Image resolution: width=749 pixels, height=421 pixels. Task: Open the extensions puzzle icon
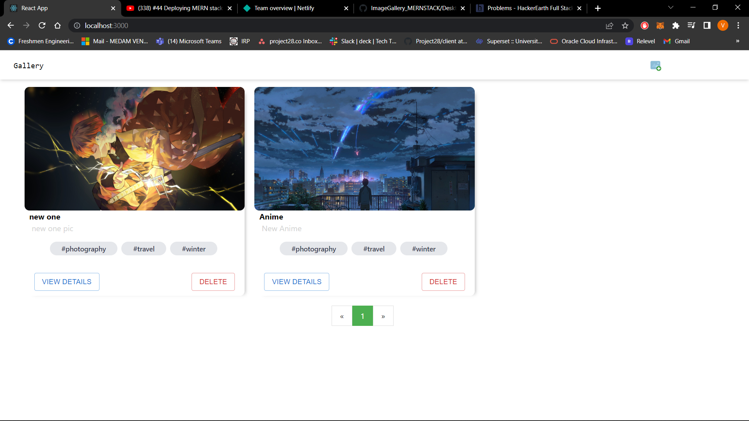(x=676, y=25)
